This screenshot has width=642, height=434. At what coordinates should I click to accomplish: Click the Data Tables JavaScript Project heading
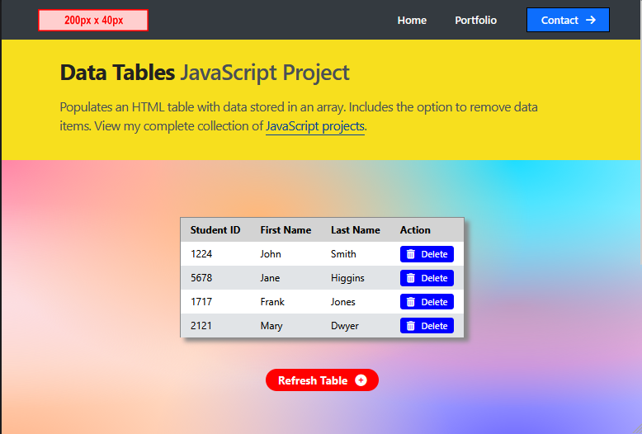[205, 73]
